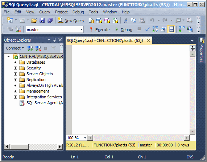207x162 pixels.
Task: Open the Project menu
Action: pyautogui.click(x=61, y=12)
